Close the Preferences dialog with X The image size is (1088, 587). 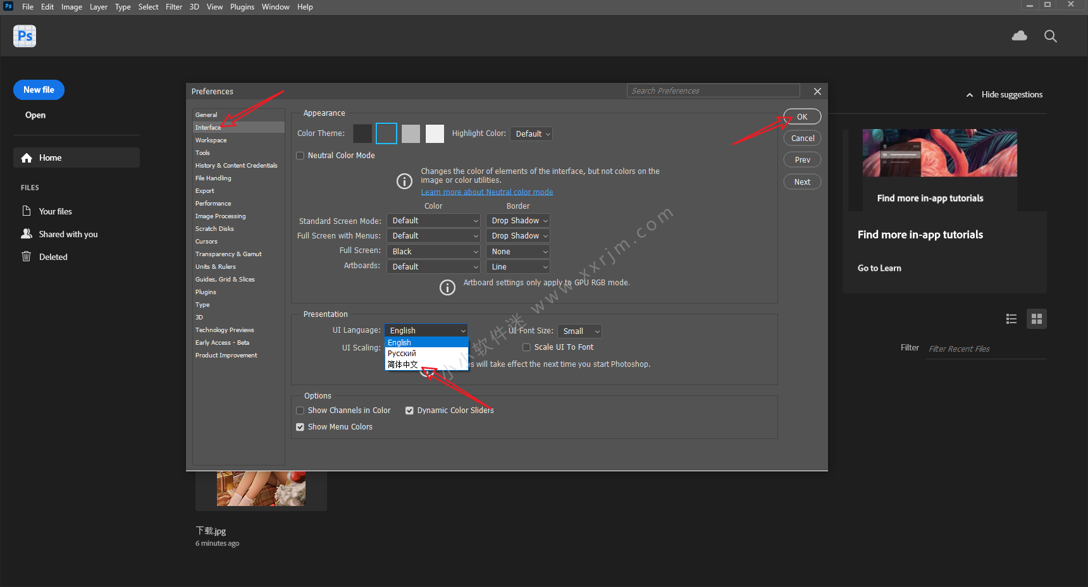point(817,91)
